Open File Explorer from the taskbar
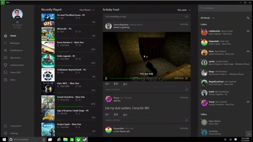 65,140
